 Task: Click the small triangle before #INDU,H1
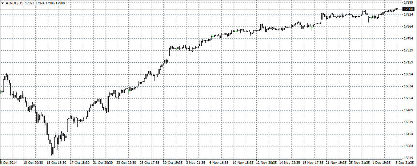click(3, 3)
